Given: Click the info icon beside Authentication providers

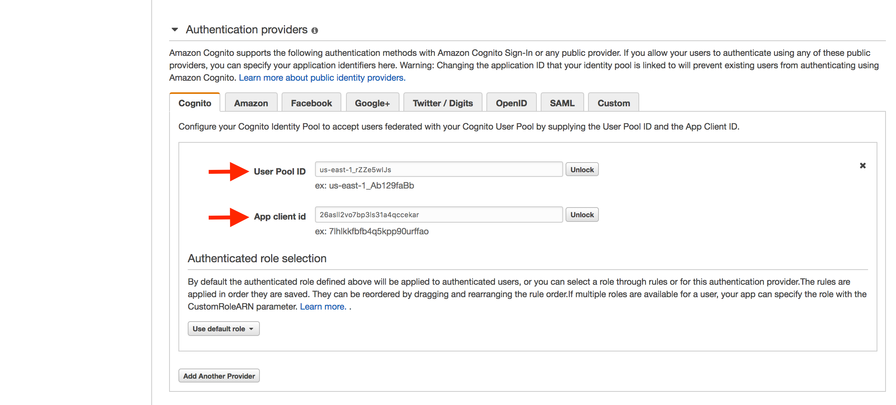Looking at the screenshot, I should click(315, 30).
